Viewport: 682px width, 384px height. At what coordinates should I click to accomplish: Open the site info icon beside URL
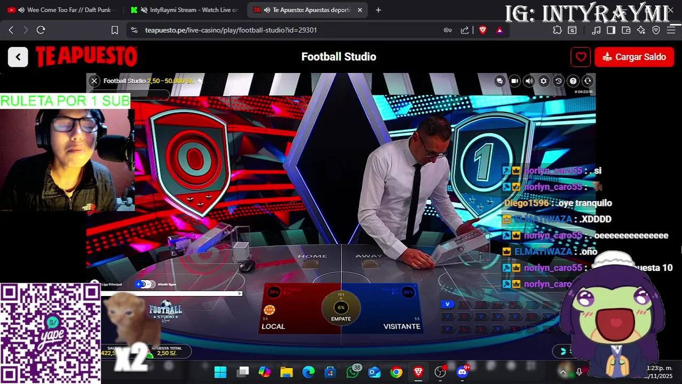(x=134, y=30)
